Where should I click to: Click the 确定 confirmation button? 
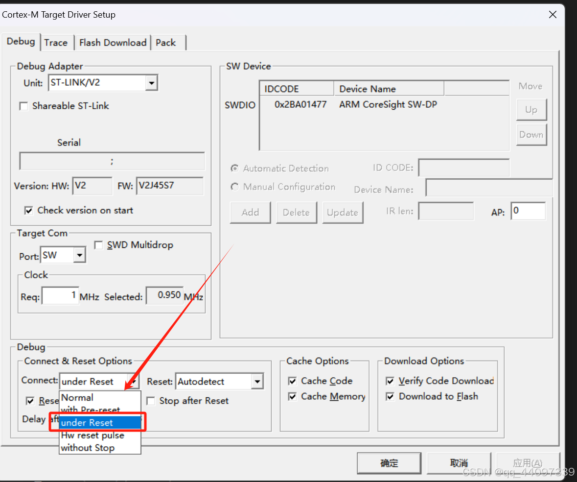click(x=389, y=463)
